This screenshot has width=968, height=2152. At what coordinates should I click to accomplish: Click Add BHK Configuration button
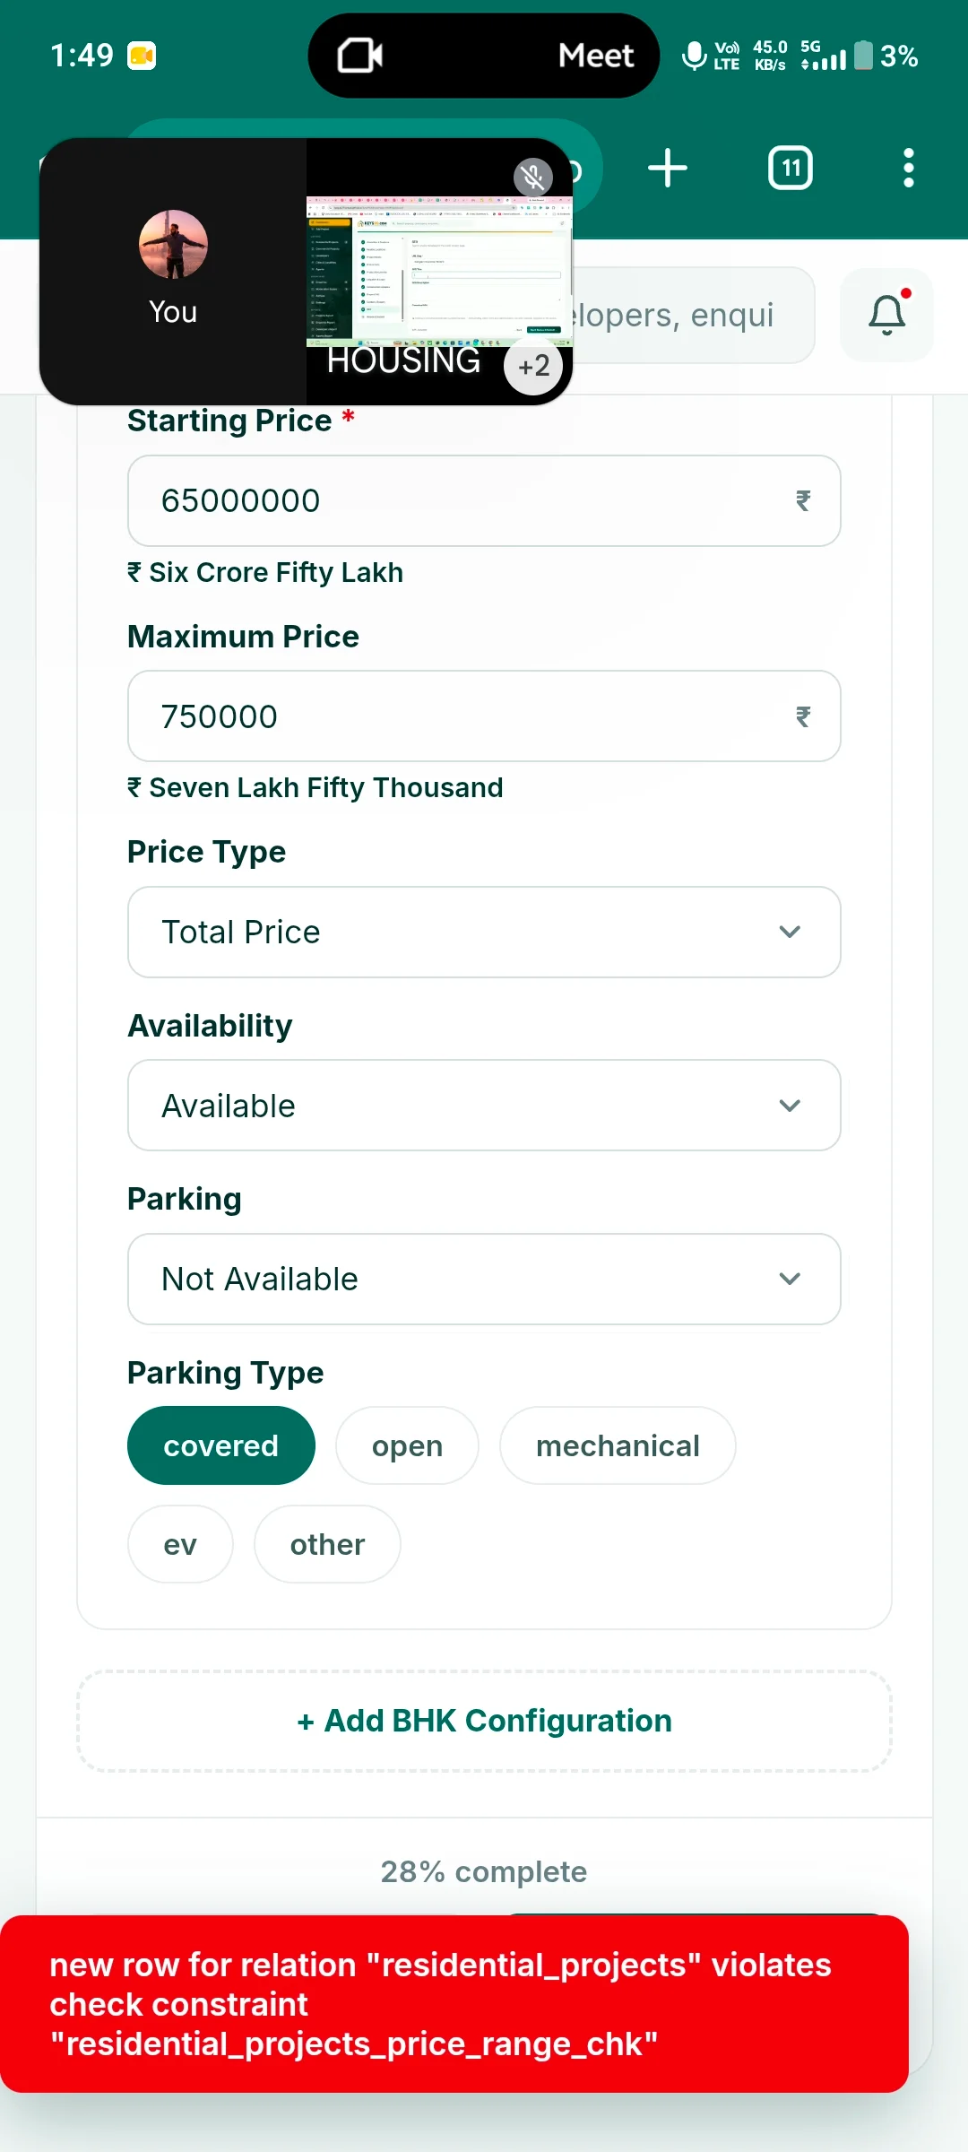coord(484,1721)
